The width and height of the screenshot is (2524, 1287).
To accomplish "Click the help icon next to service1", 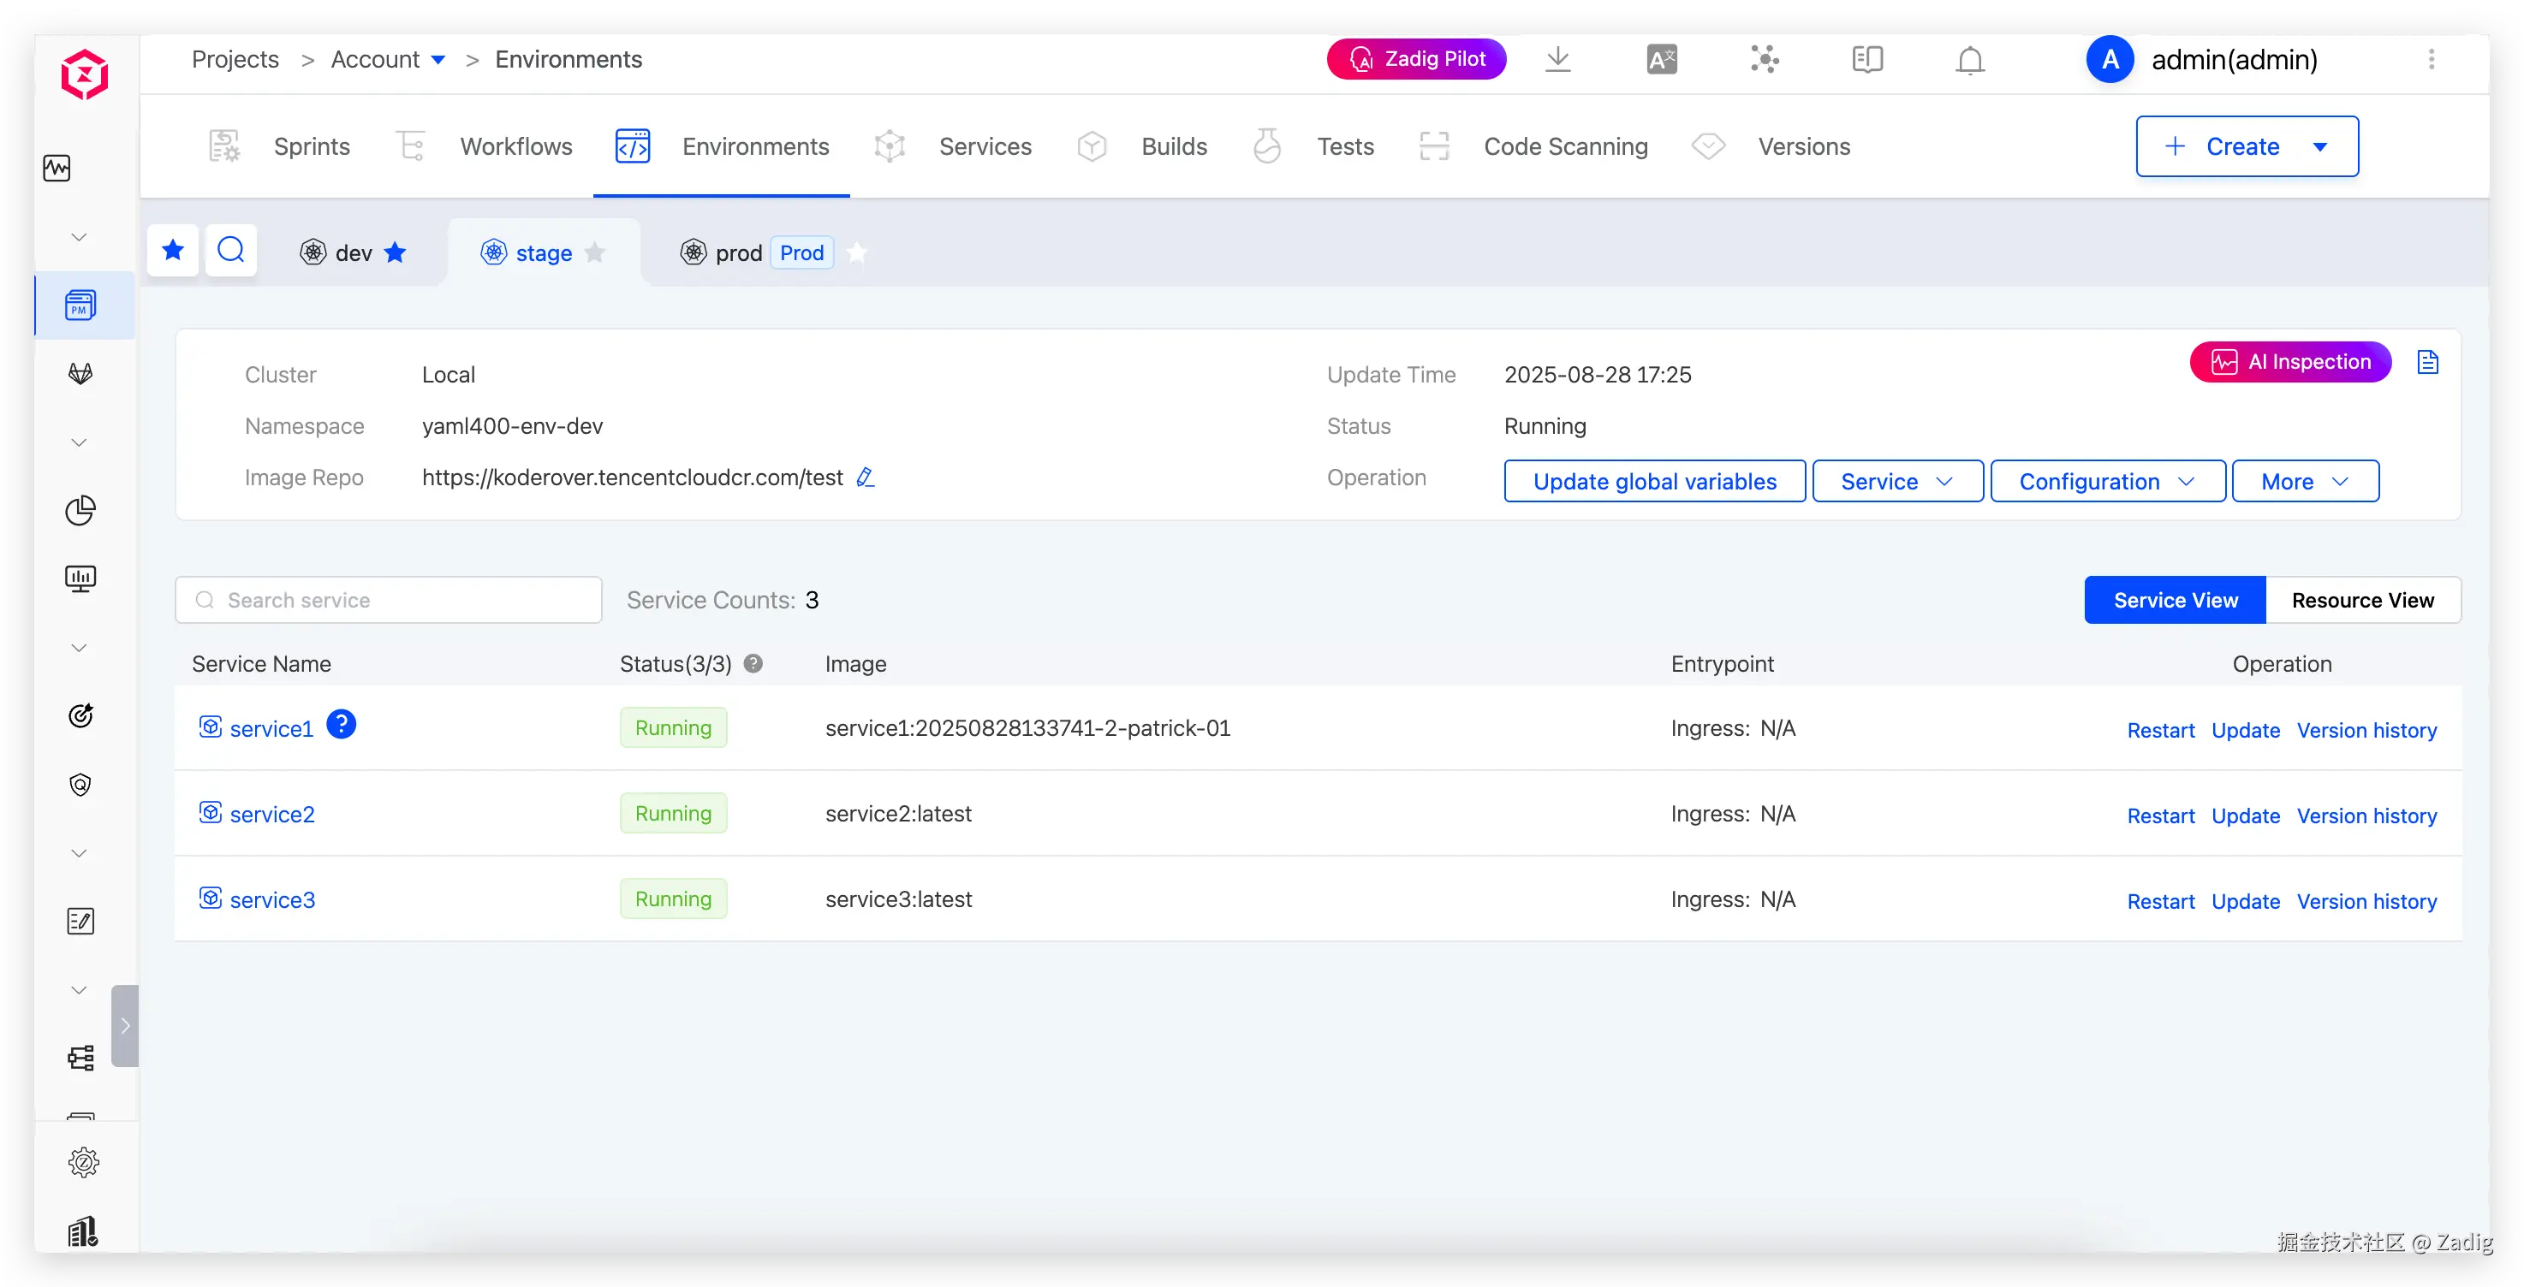I will [x=341, y=725].
